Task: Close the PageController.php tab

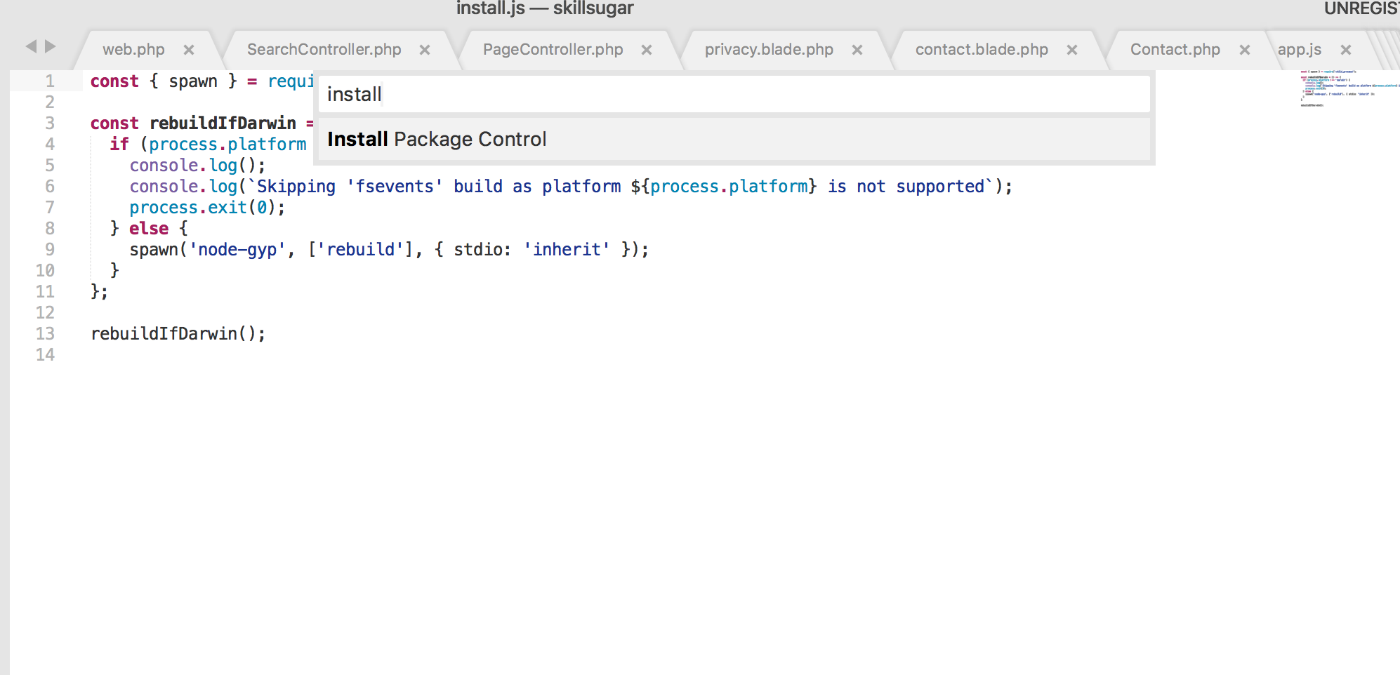Action: pyautogui.click(x=647, y=50)
